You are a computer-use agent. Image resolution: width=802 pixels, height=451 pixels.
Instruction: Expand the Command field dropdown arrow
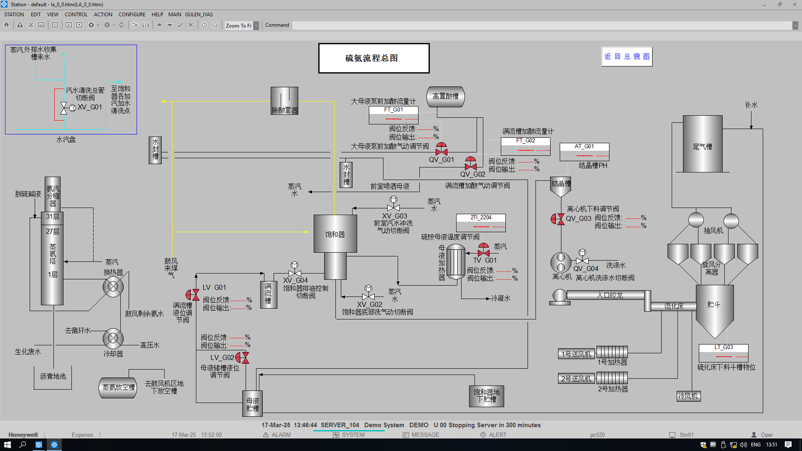point(795,25)
